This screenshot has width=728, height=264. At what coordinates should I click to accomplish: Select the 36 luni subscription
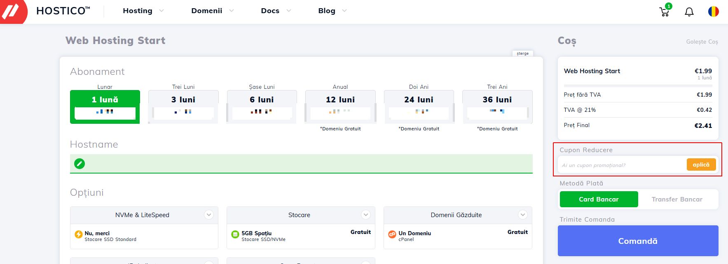click(x=497, y=107)
